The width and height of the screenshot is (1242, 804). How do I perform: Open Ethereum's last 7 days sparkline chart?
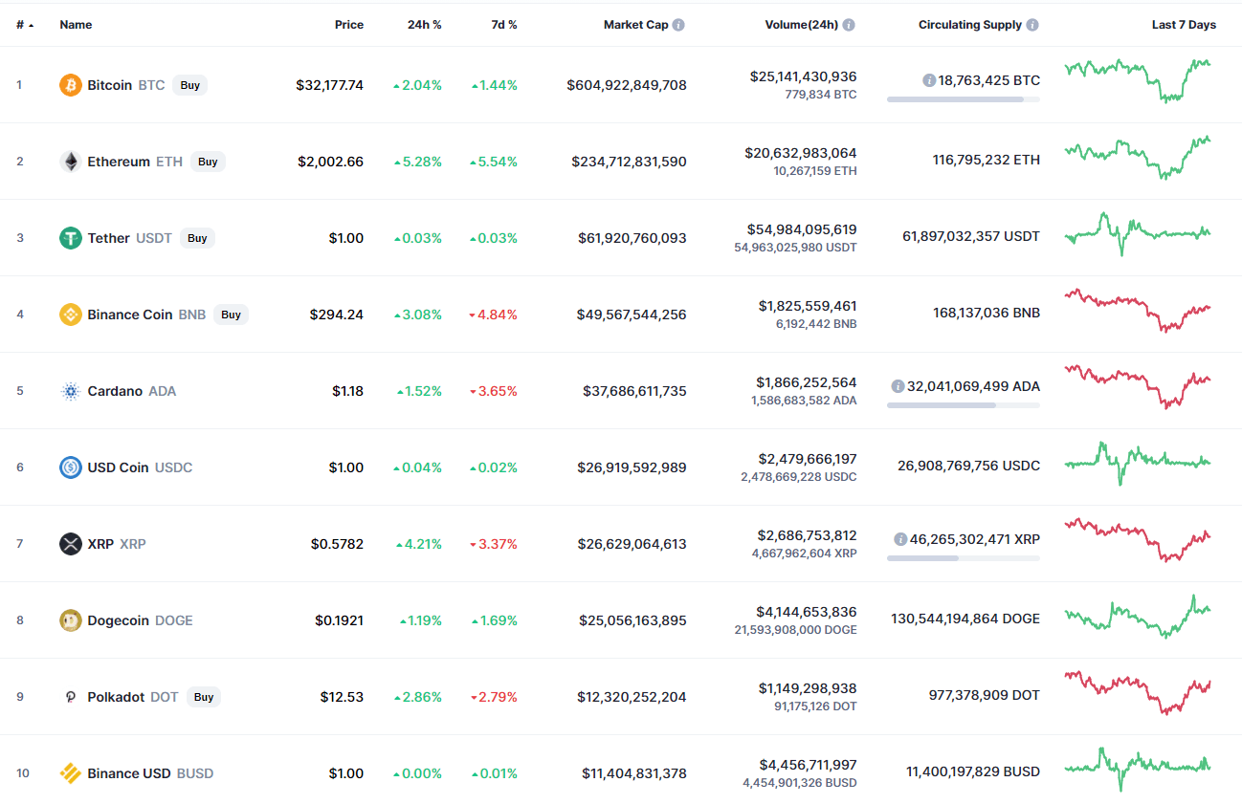pos(1137,158)
